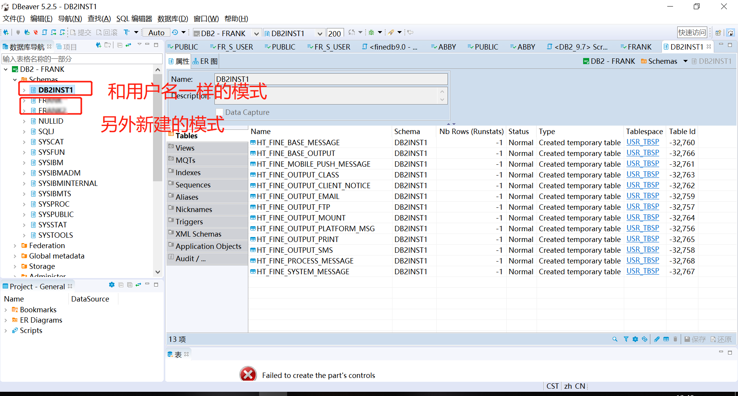Expand the NULLID schema node
Image resolution: width=738 pixels, height=396 pixels.
click(x=24, y=121)
